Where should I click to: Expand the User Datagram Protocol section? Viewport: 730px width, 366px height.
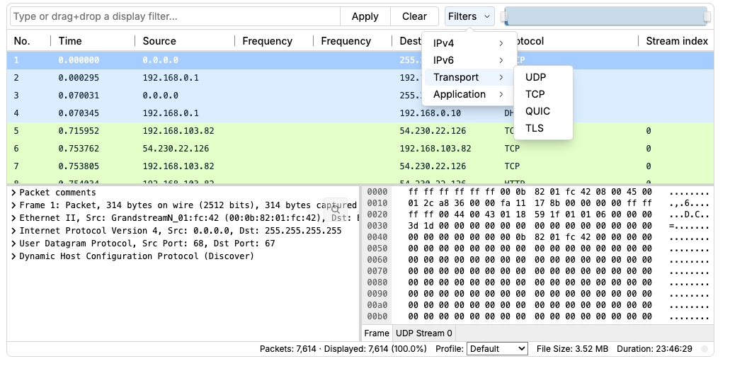click(14, 244)
